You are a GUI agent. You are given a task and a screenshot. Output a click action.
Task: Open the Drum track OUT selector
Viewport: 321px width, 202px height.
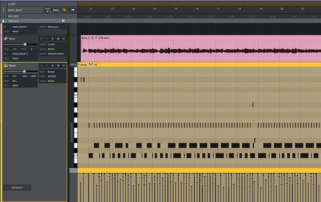pos(20,85)
